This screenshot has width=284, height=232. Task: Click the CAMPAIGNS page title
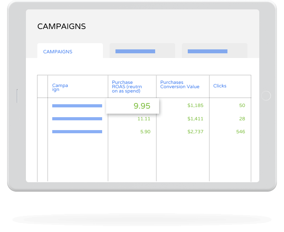61,26
